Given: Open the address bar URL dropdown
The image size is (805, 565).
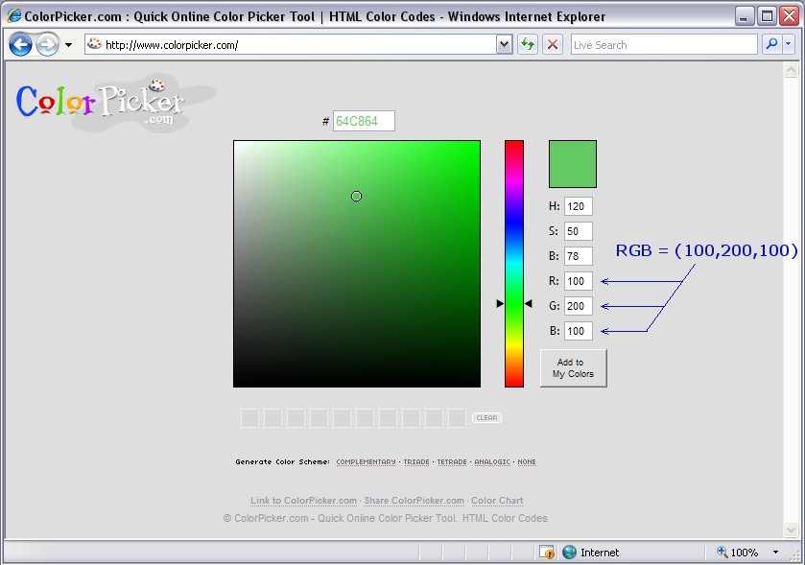Looking at the screenshot, I should [505, 44].
